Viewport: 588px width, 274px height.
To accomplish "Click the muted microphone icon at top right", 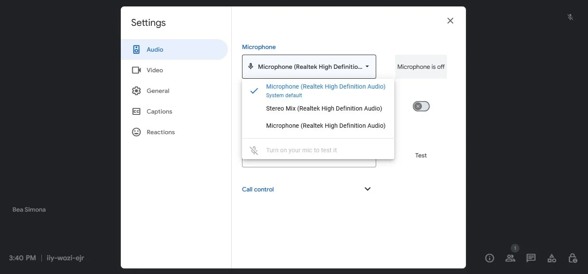I will pyautogui.click(x=570, y=17).
